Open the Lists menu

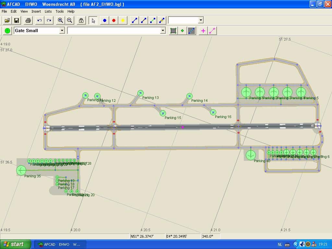coord(48,11)
